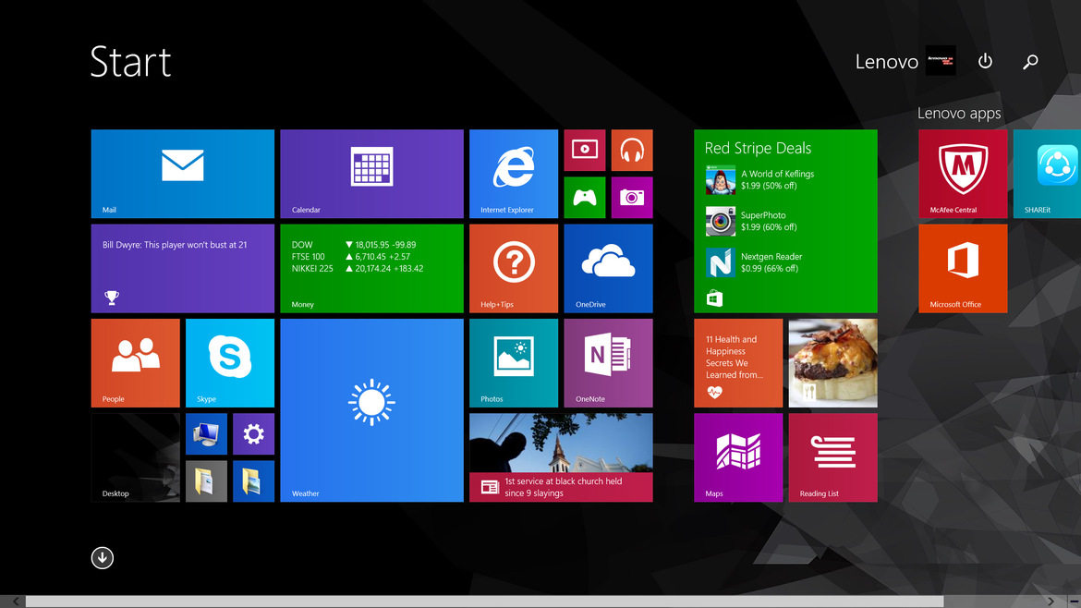Open the Calendar tile
This screenshot has height=608, width=1081.
pyautogui.click(x=371, y=174)
